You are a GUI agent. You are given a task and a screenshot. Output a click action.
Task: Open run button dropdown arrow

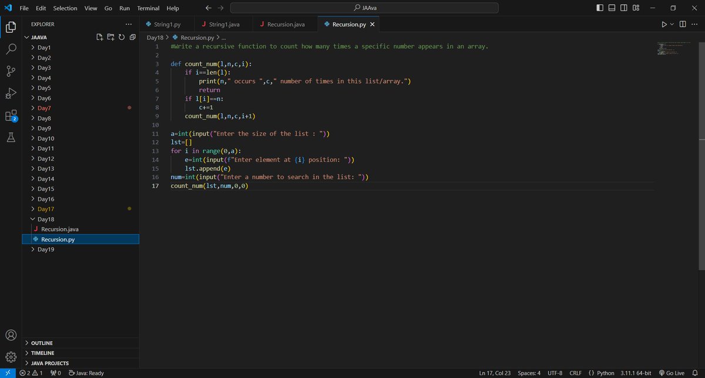point(672,24)
